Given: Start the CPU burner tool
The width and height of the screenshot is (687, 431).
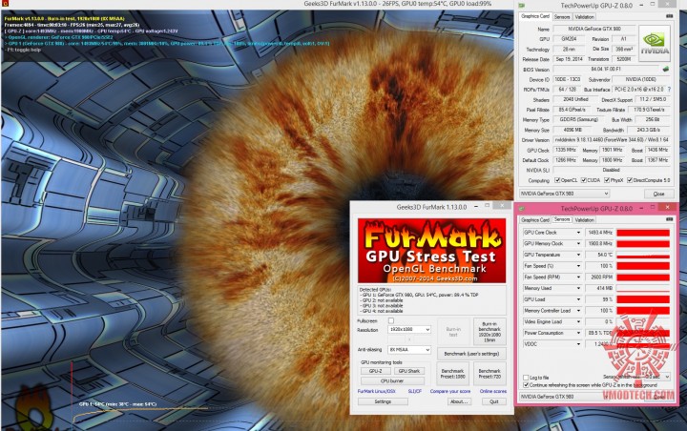Looking at the screenshot, I should click(x=392, y=381).
